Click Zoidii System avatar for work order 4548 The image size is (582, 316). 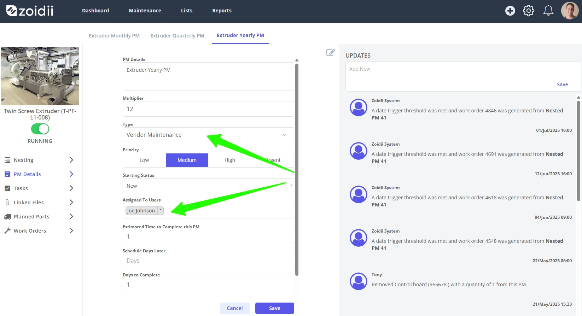tap(359, 238)
